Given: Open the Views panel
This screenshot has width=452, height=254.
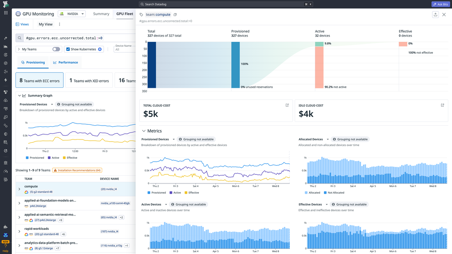Looking at the screenshot, I should 22,25.
